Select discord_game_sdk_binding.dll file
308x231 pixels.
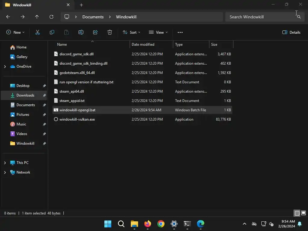pyautogui.click(x=142, y=63)
